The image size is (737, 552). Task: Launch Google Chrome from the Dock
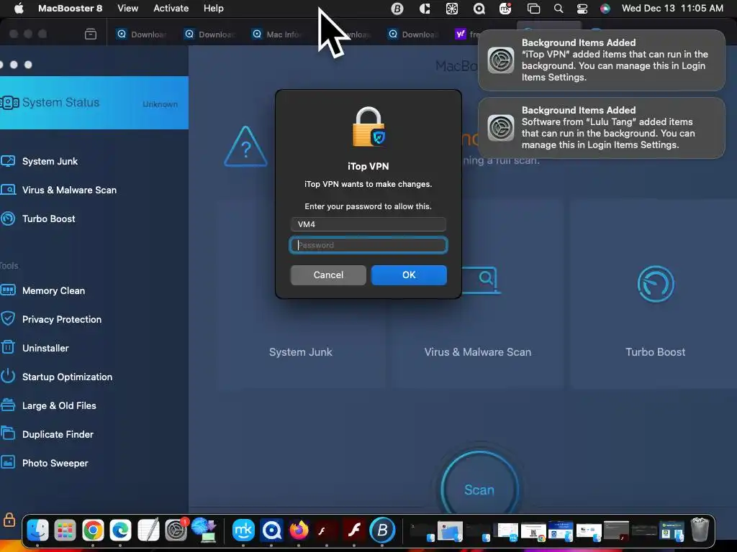93,530
